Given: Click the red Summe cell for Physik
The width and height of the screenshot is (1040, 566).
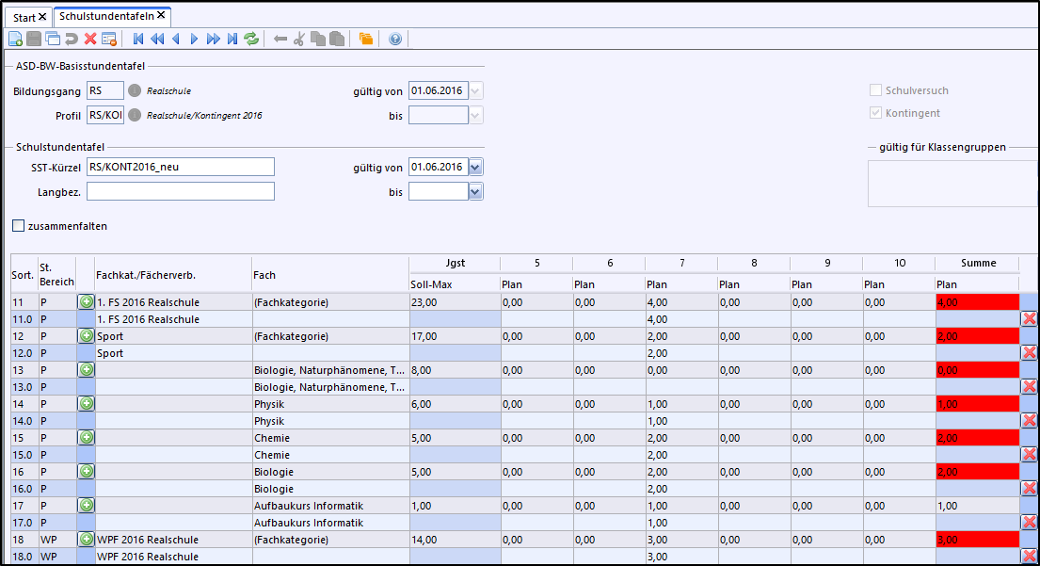Looking at the screenshot, I should point(976,404).
